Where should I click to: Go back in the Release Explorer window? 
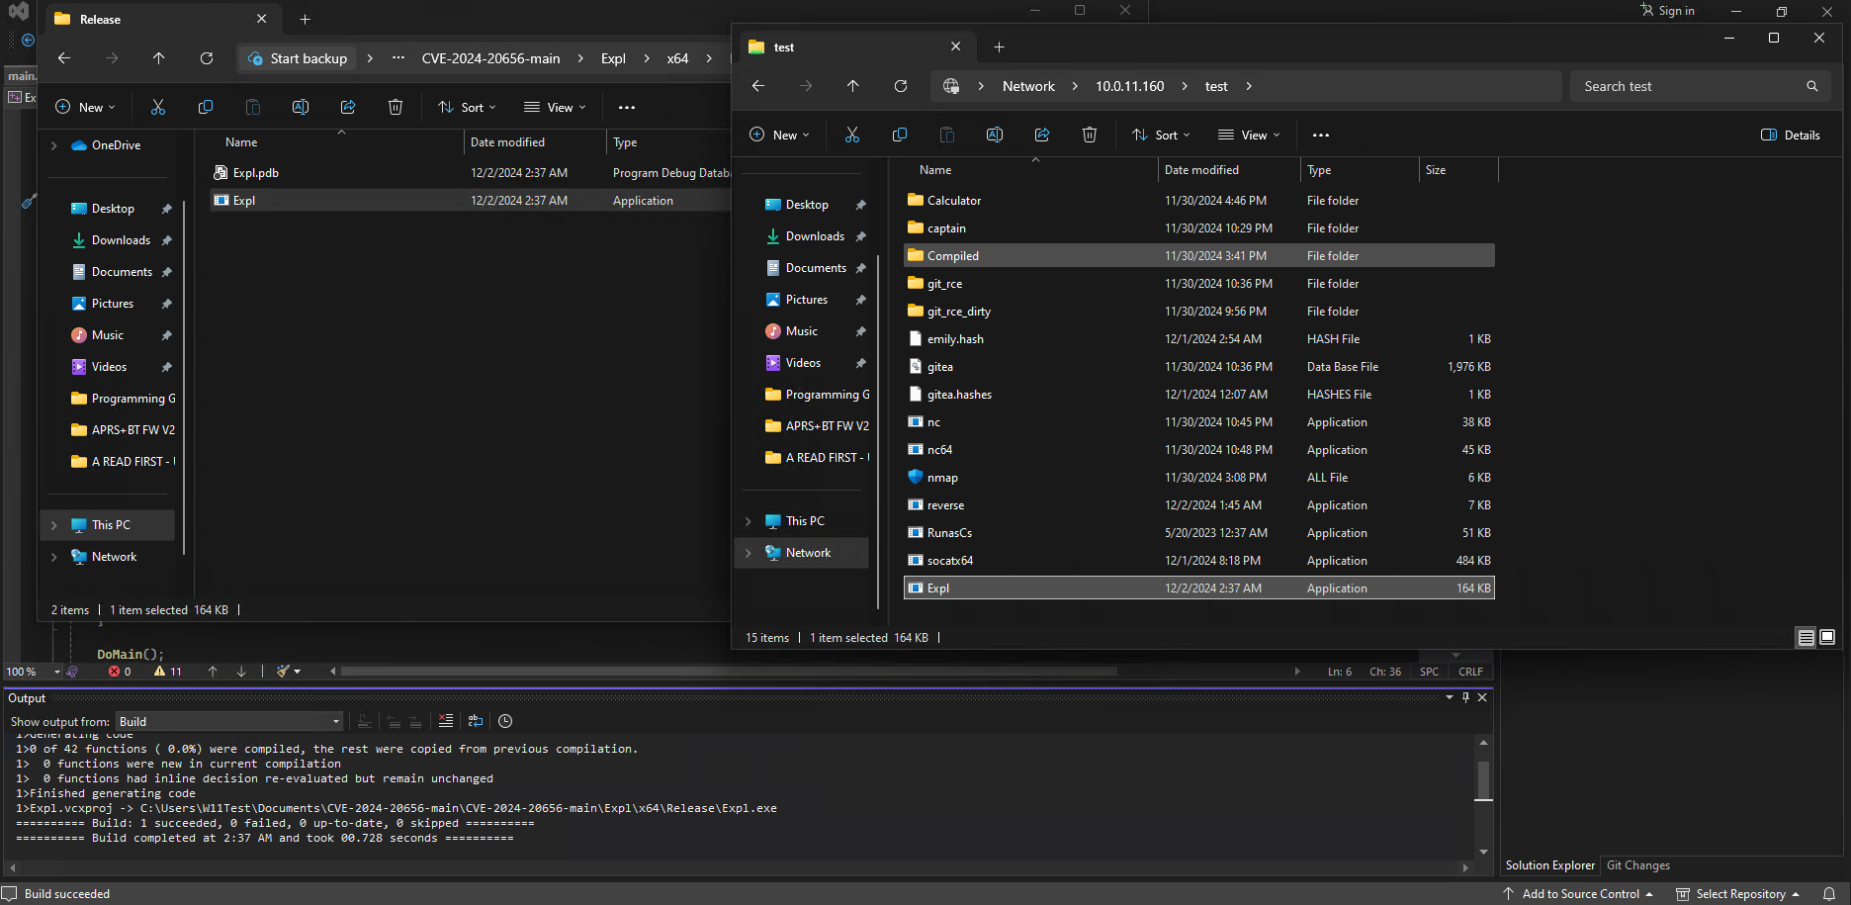pyautogui.click(x=64, y=58)
